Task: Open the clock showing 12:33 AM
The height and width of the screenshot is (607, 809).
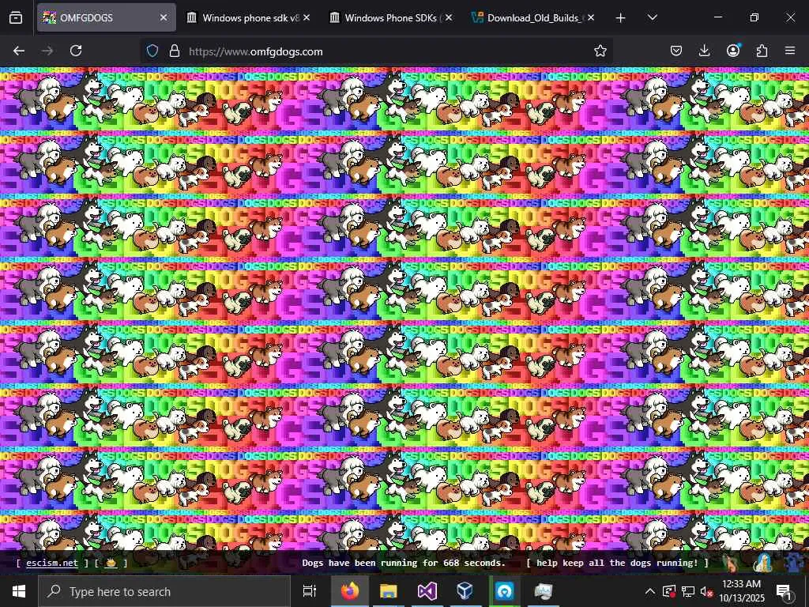Action: 741,591
